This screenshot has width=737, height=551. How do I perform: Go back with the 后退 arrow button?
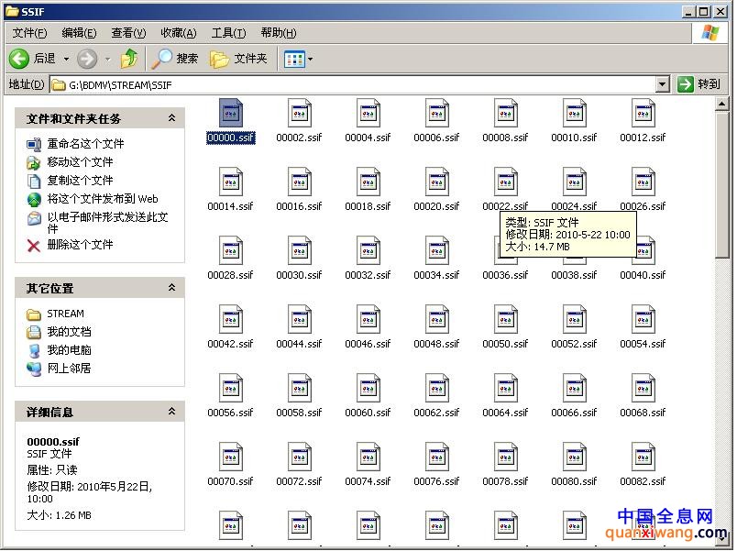coord(32,59)
